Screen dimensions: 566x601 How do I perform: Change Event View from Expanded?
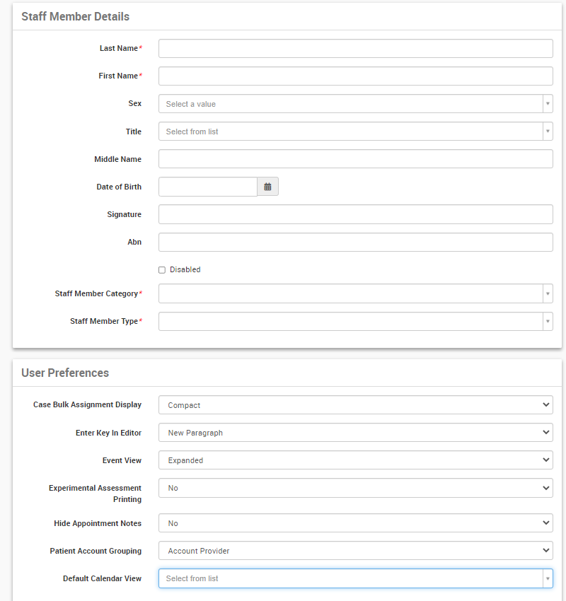355,460
